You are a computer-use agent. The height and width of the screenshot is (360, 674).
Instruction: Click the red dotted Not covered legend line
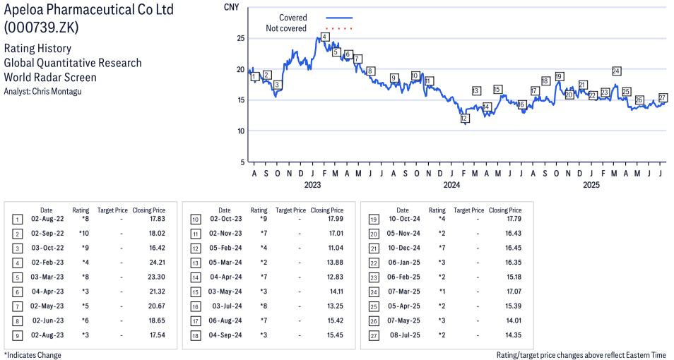[339, 28]
